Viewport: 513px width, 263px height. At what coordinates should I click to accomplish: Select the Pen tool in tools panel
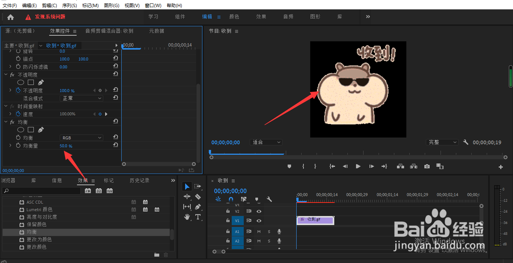(198, 207)
